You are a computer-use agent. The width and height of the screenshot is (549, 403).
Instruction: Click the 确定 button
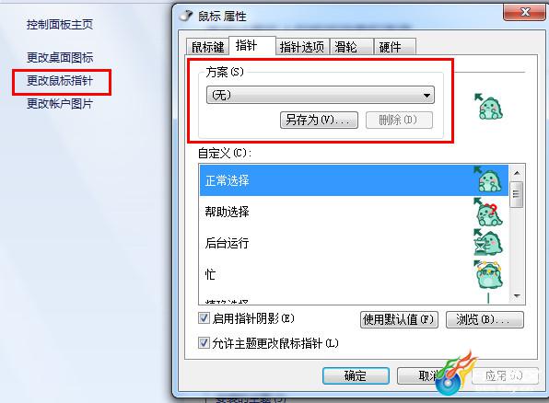click(x=356, y=375)
